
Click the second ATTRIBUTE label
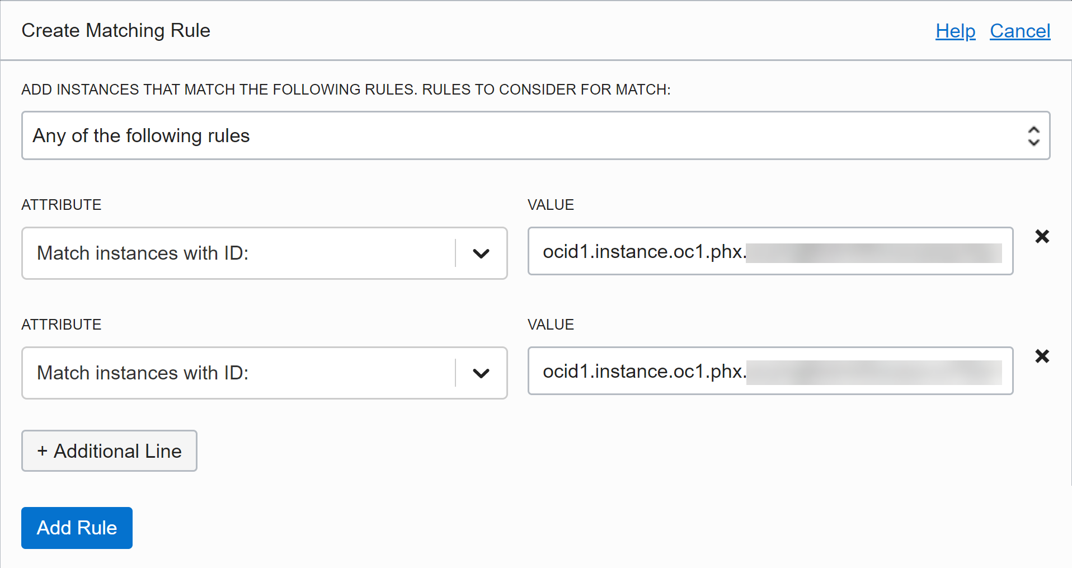(62, 325)
